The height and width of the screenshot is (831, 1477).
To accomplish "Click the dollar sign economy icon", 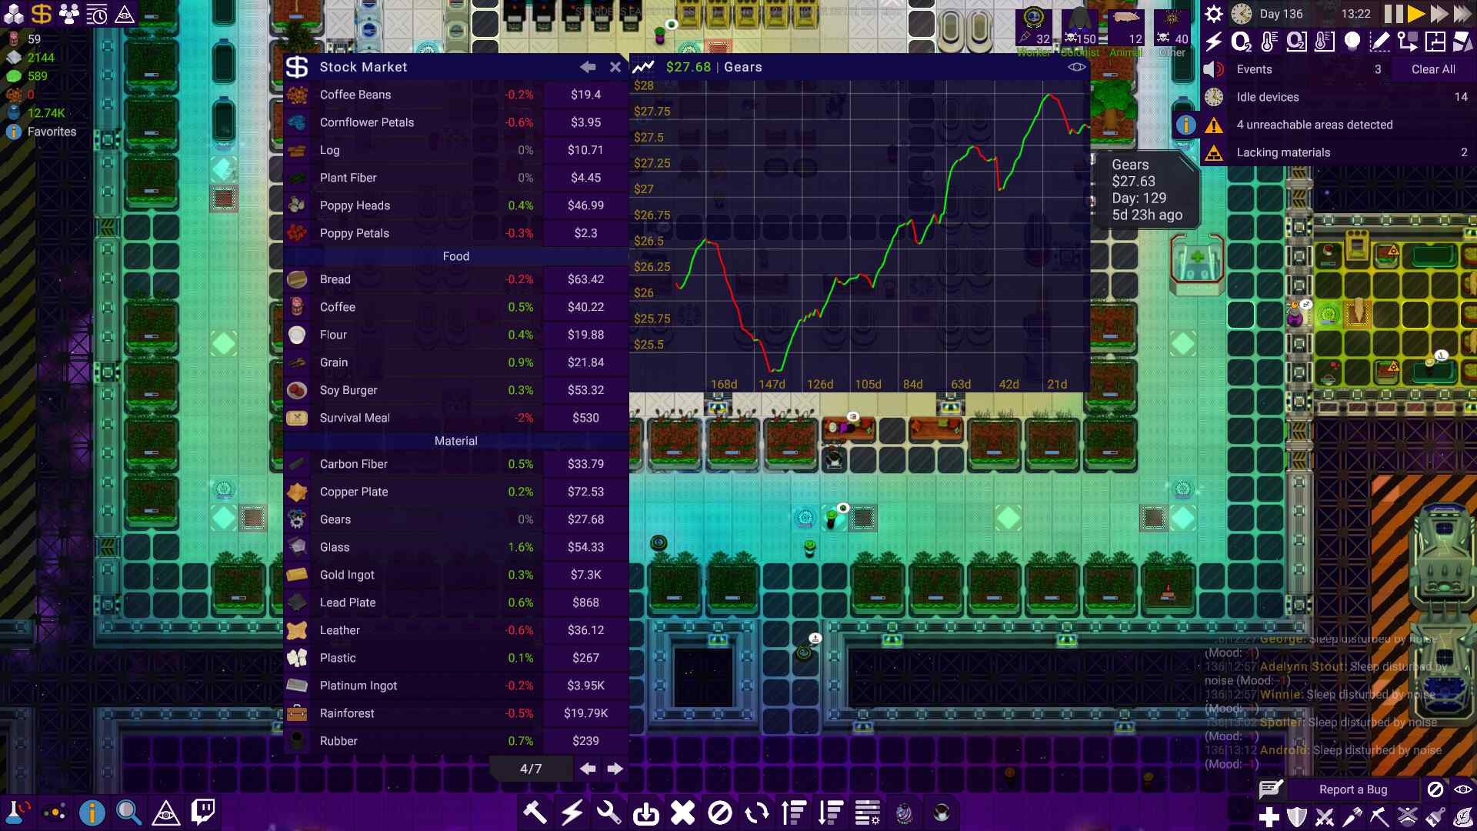I will pos(42,14).
